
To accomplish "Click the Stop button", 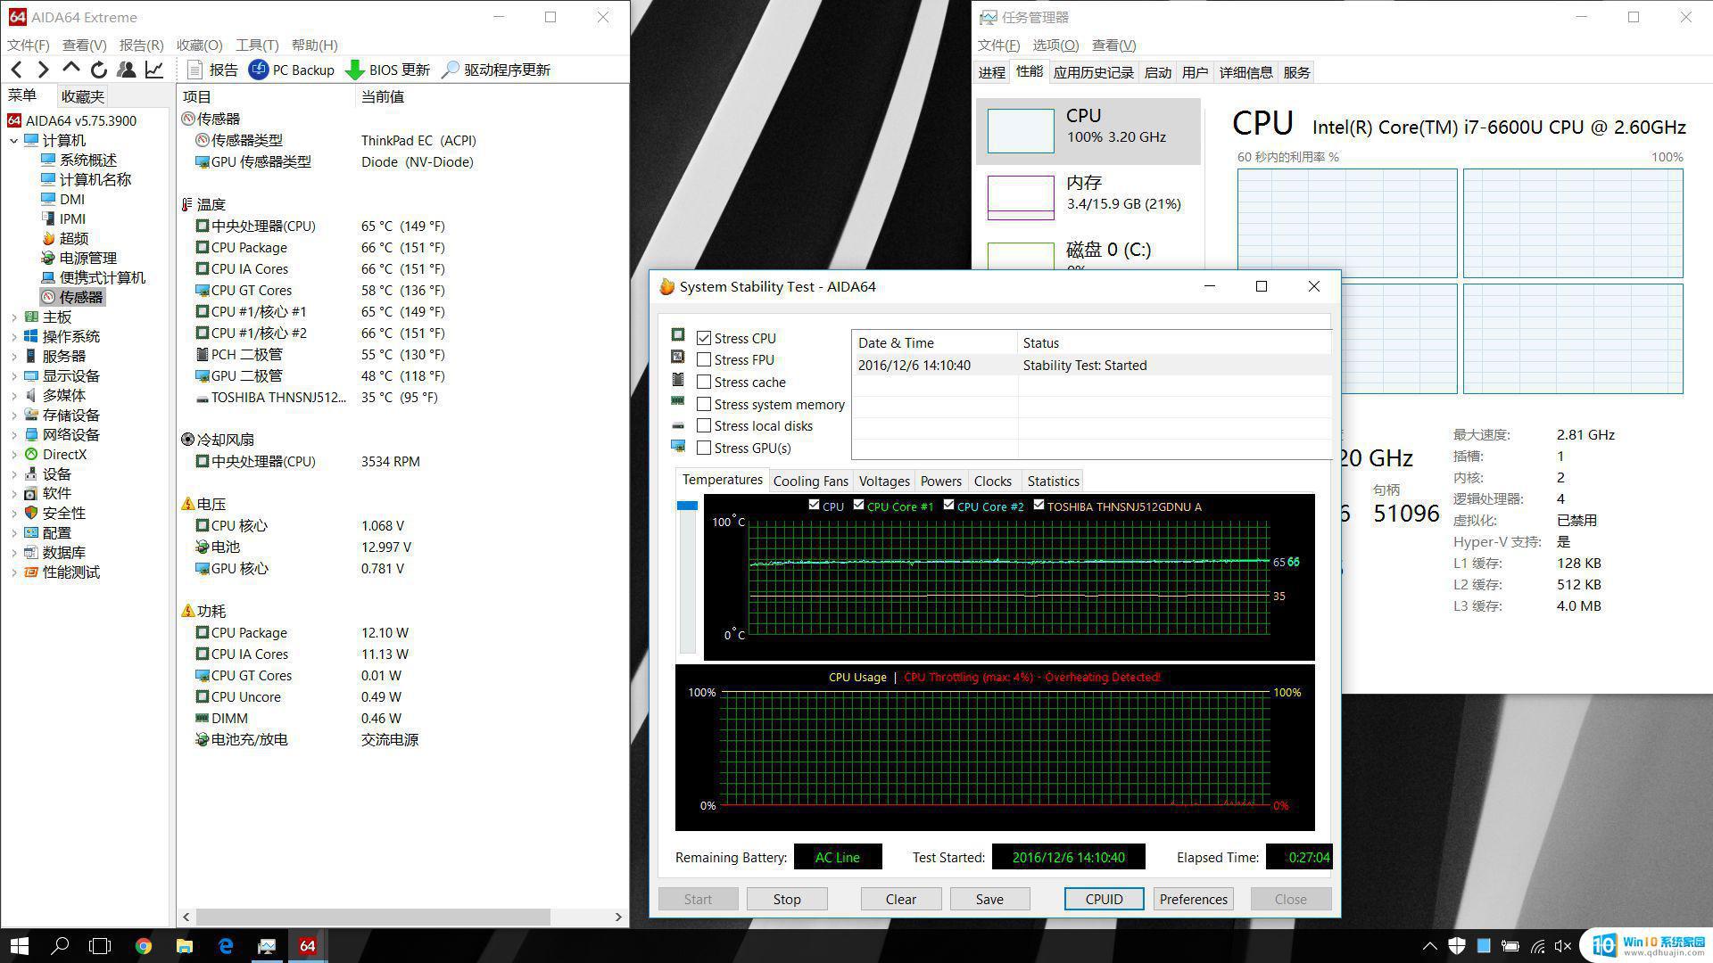I will point(787,899).
